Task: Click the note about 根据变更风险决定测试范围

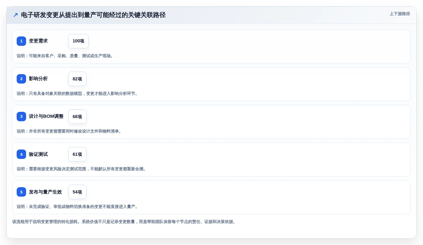Action: click(x=81, y=169)
